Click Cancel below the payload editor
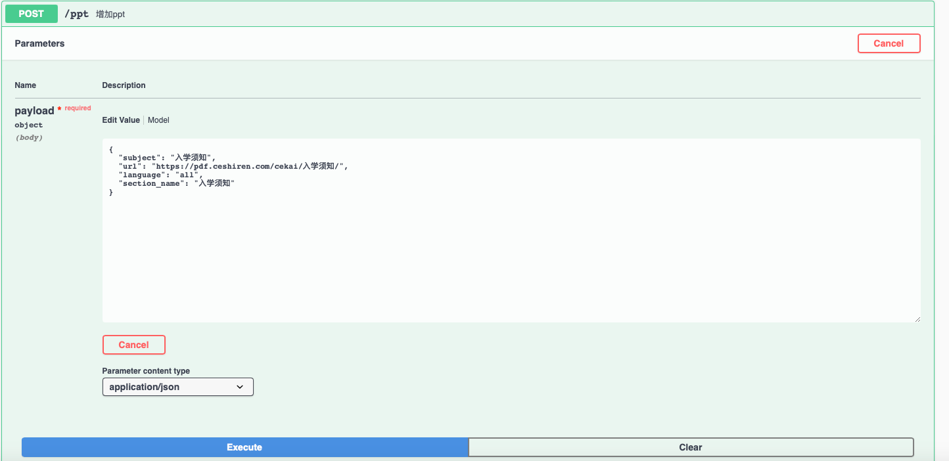This screenshot has height=461, width=949. pyautogui.click(x=133, y=345)
